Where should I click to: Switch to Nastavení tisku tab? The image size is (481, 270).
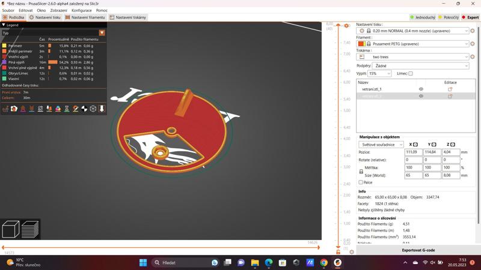pos(45,17)
